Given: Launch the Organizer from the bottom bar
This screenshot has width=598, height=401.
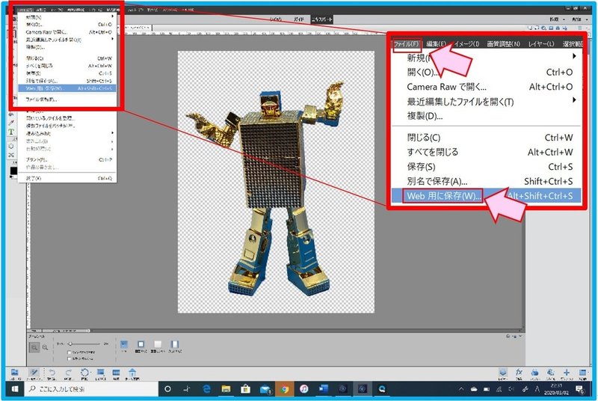Looking at the screenshot, I should coord(116,374).
